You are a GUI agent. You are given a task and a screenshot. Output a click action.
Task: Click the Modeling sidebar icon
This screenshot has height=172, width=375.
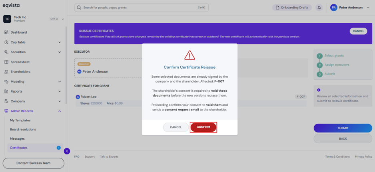point(6,81)
